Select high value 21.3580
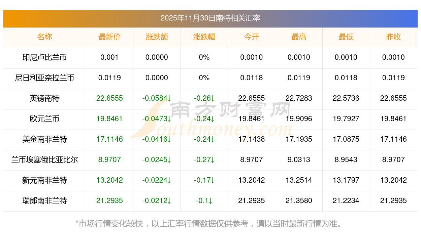Screen dimensions: 421x234 tap(299, 201)
